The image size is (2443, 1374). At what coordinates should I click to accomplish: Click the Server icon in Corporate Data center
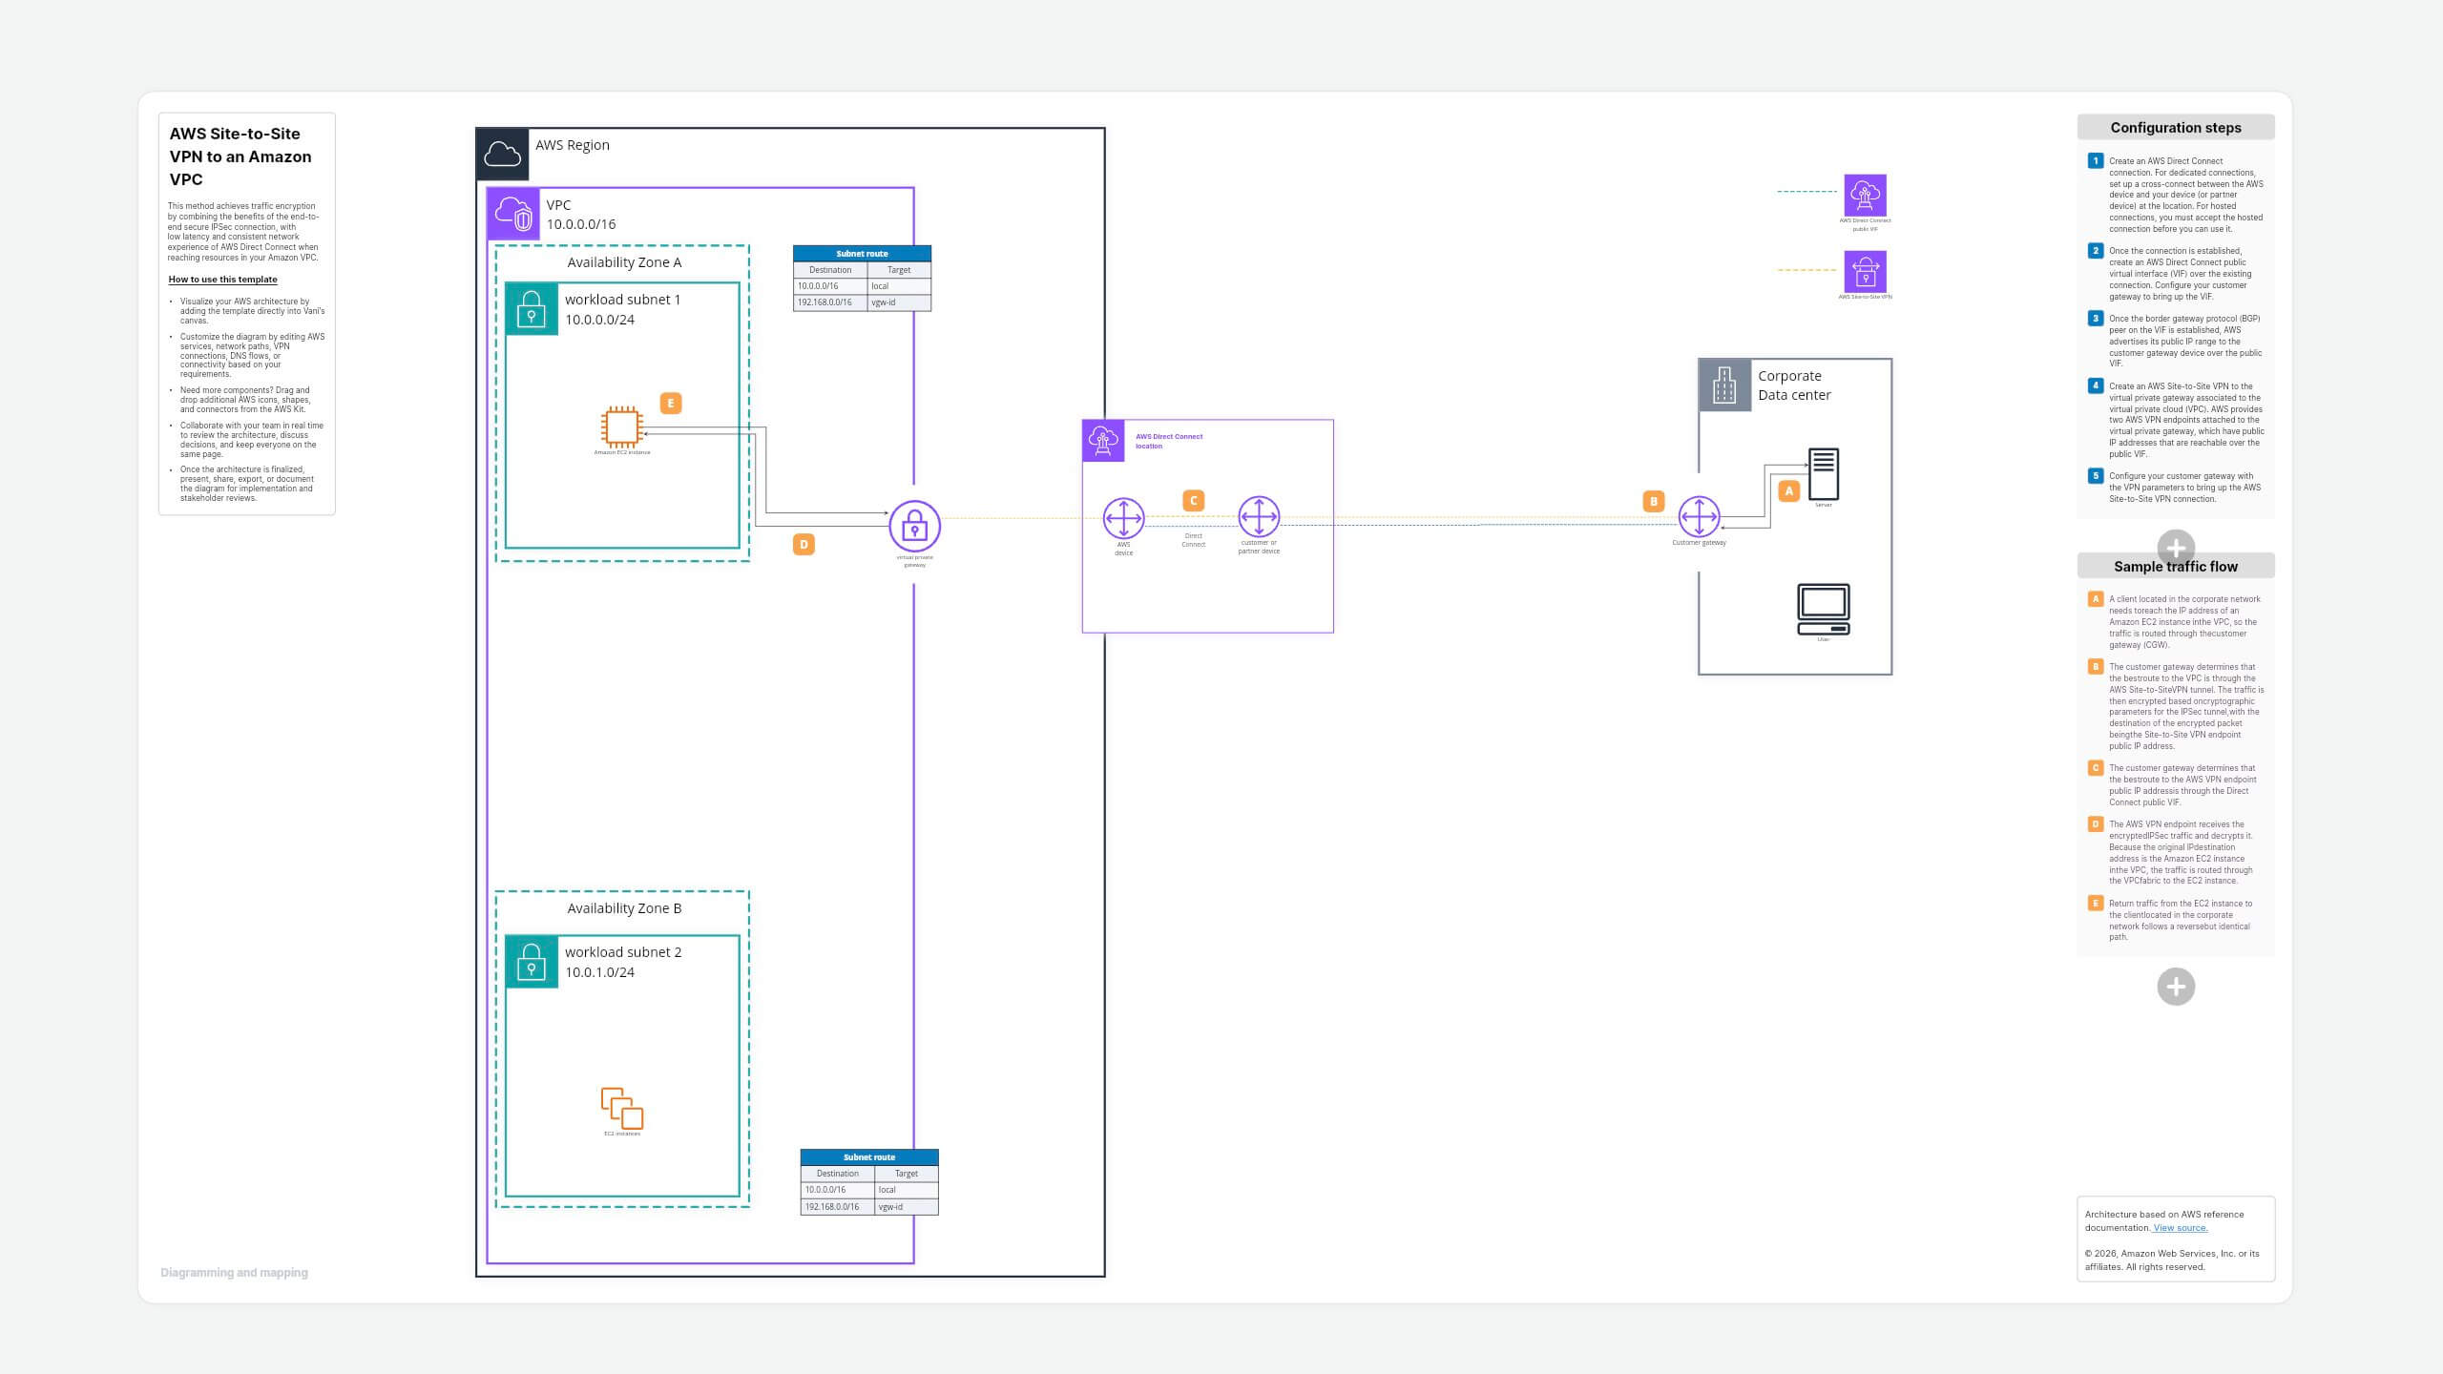coord(1824,474)
